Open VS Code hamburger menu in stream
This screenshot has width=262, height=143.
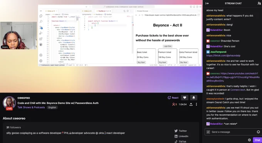41,11
